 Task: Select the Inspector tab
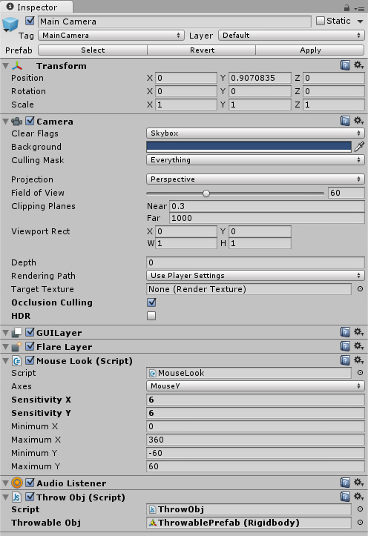(36, 7)
